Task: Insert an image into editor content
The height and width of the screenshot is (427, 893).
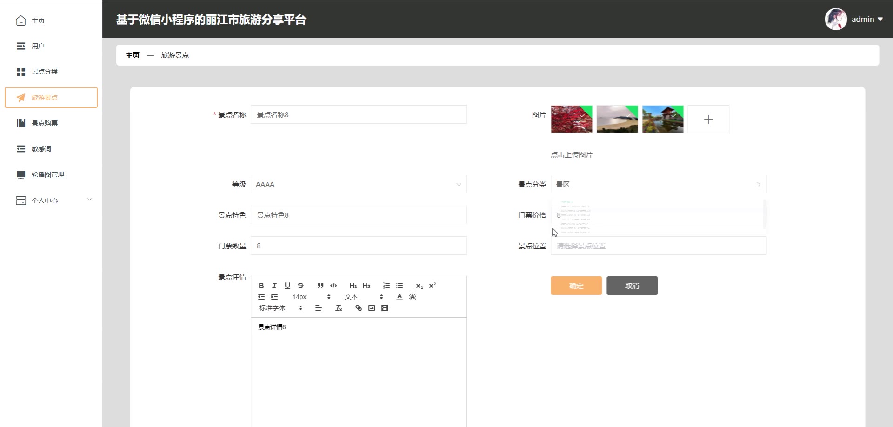Action: tap(372, 308)
